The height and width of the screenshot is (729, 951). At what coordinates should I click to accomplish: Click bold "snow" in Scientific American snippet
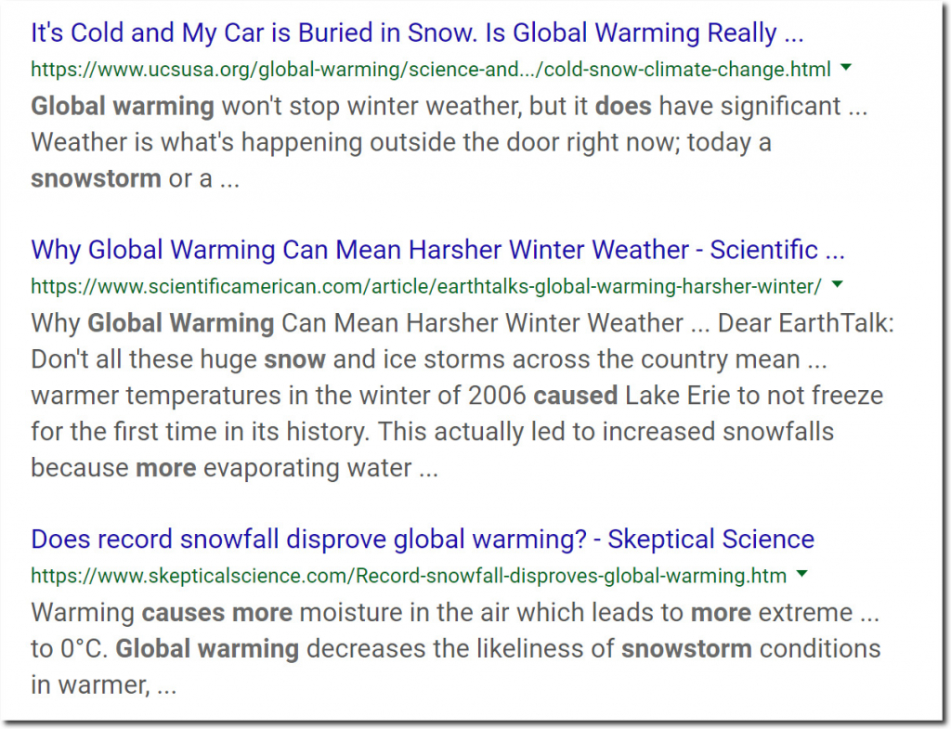point(294,359)
